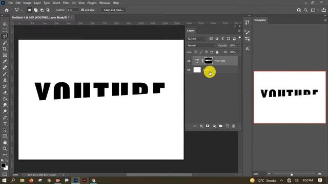Open the File menu
Screen dimensions: 328x184
pos(10,3)
